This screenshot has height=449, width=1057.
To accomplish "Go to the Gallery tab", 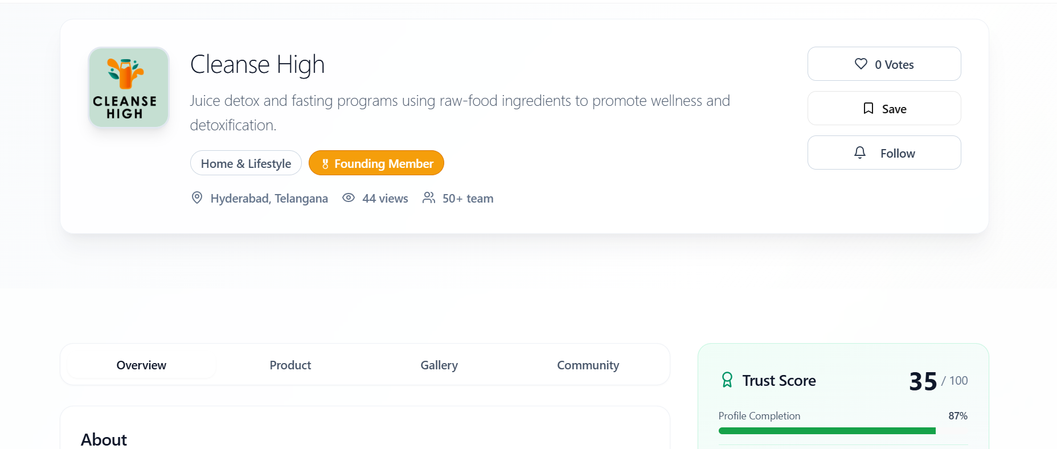I will [439, 365].
